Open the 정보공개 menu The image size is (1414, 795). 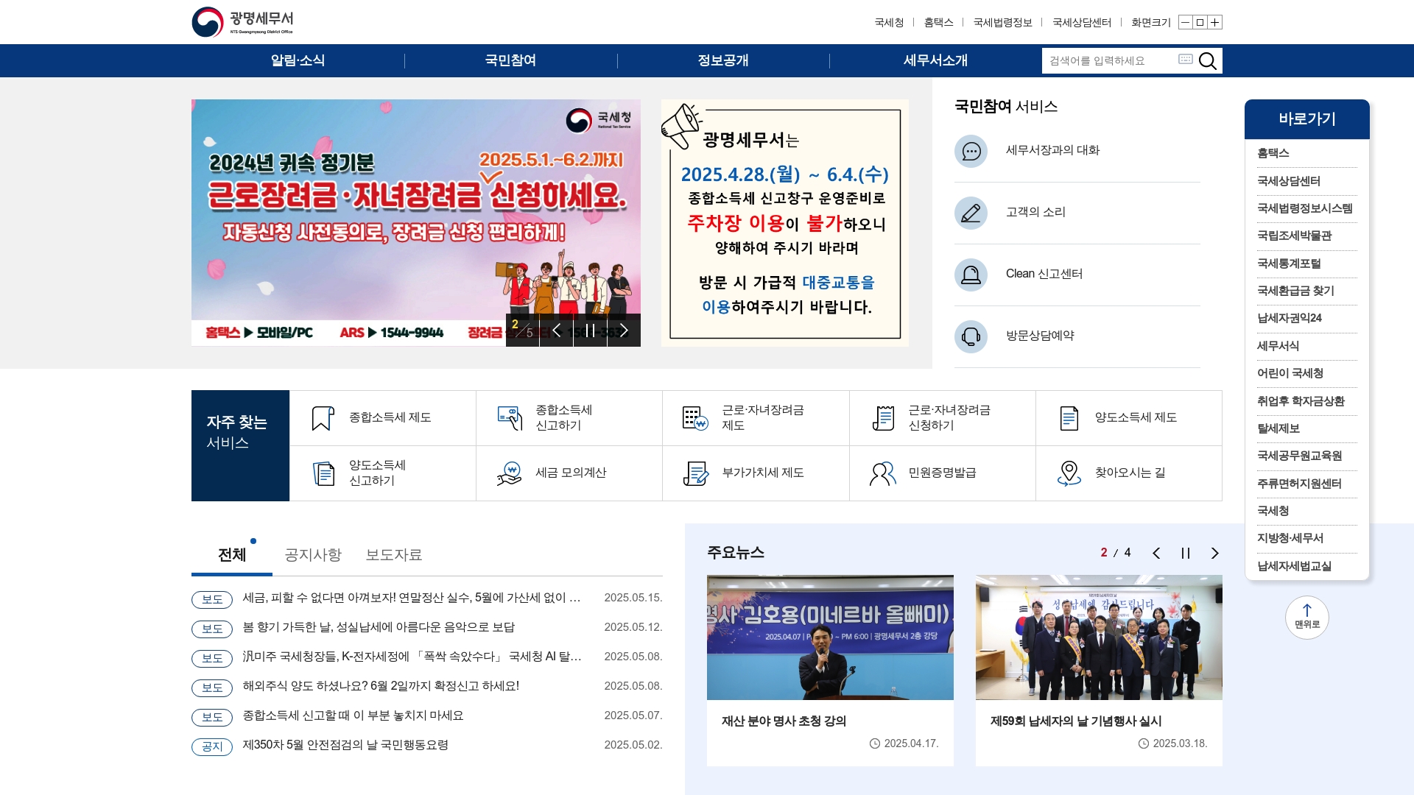(x=723, y=60)
